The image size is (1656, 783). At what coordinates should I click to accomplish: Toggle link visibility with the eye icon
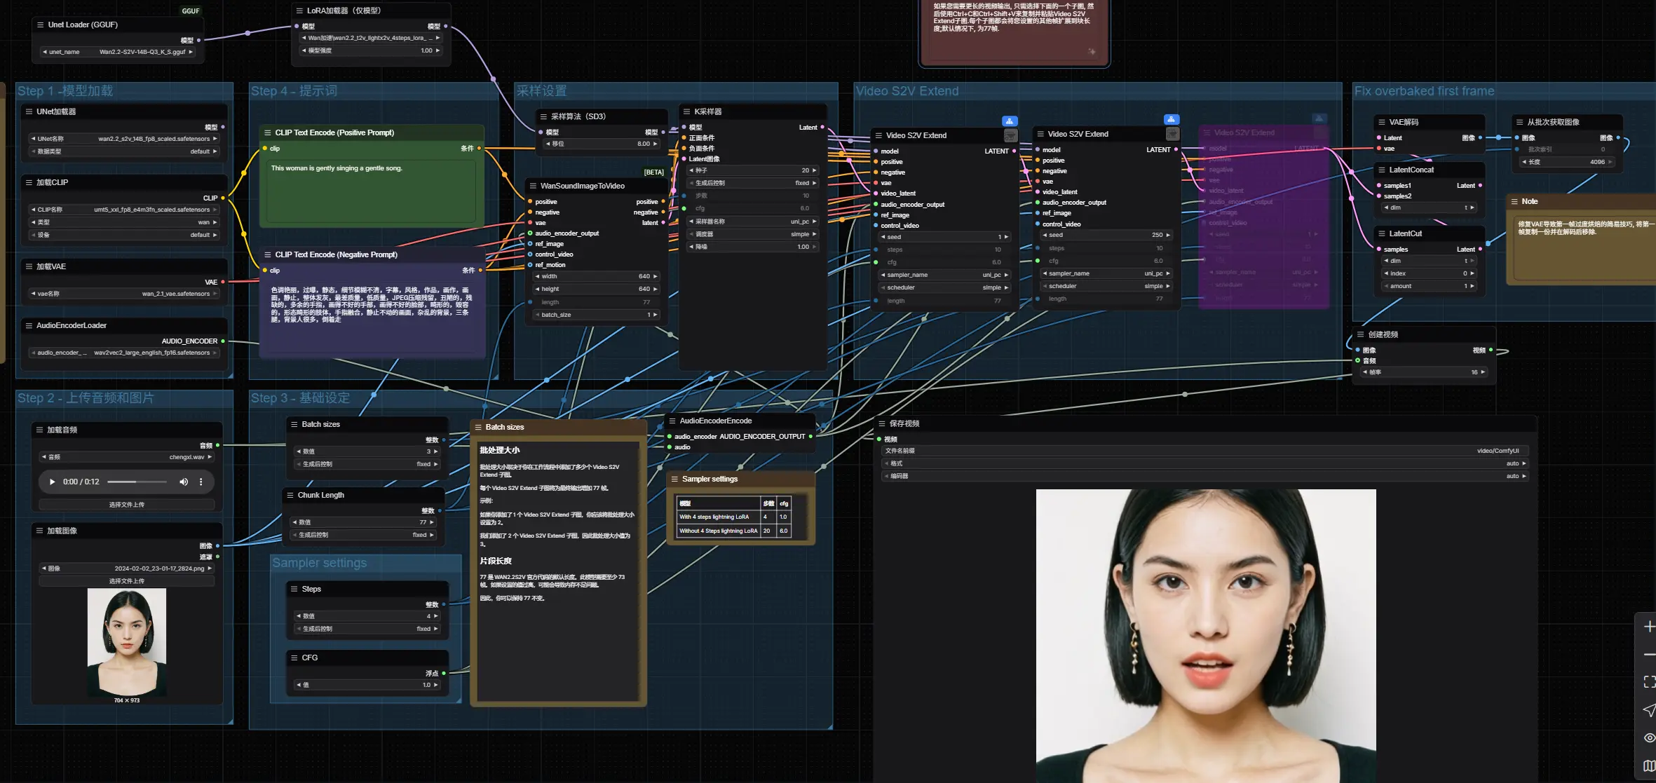click(1648, 737)
